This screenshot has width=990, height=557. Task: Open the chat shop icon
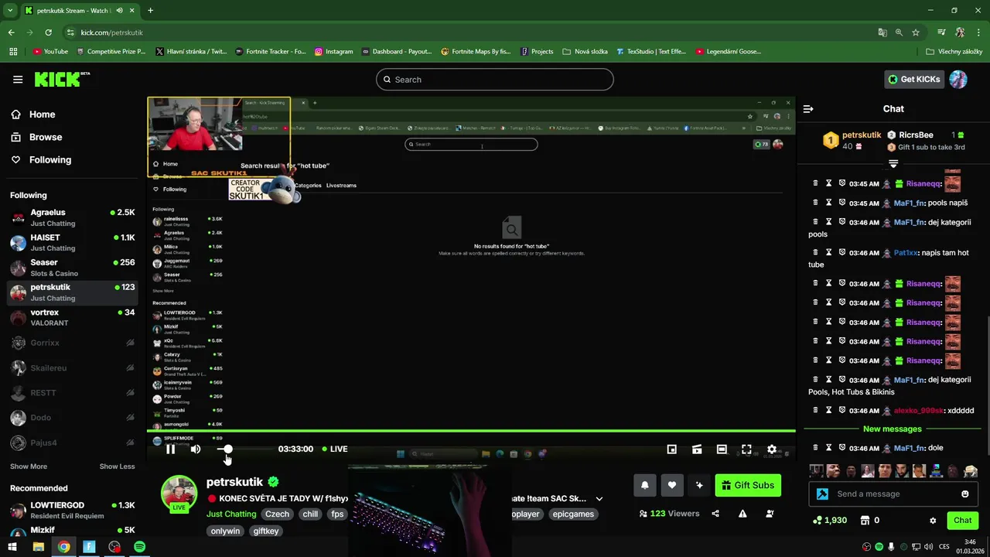click(x=865, y=521)
